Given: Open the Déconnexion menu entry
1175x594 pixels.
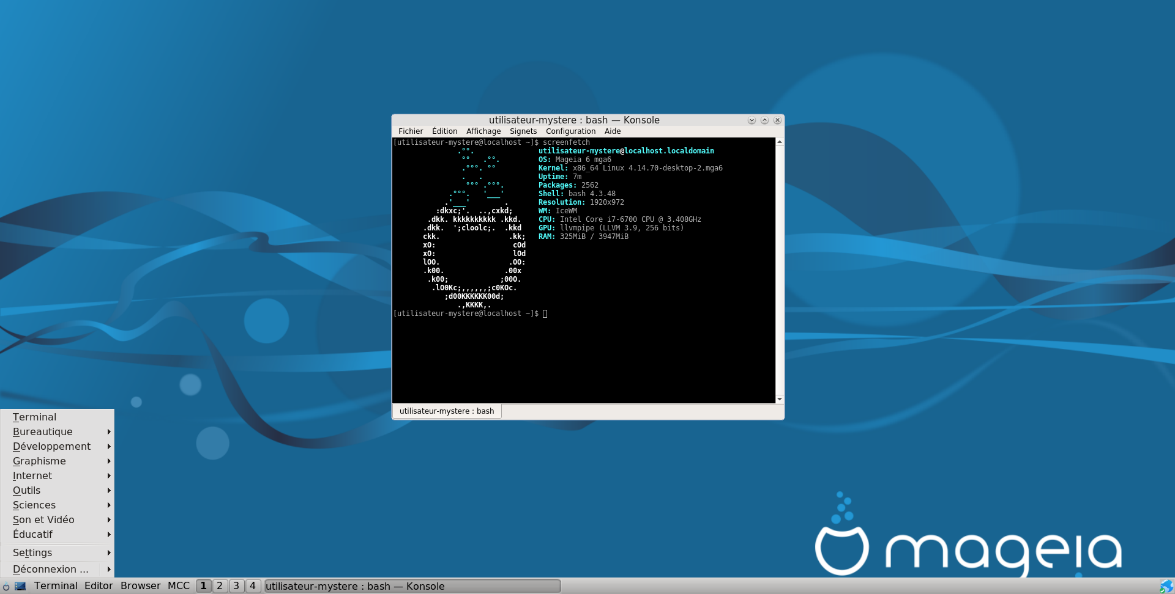Looking at the screenshot, I should click(x=58, y=569).
